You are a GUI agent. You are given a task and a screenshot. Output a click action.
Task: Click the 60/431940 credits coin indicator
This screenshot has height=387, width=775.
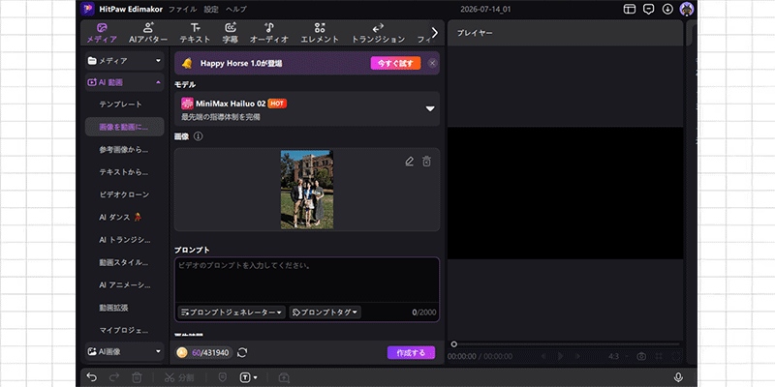(204, 352)
